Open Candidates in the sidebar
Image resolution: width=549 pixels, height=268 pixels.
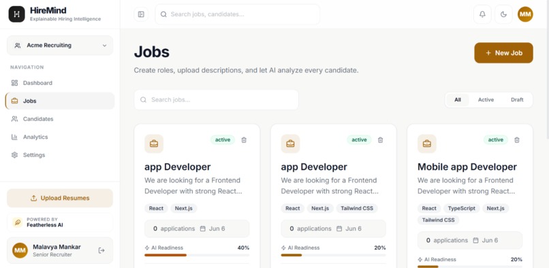tap(60, 119)
